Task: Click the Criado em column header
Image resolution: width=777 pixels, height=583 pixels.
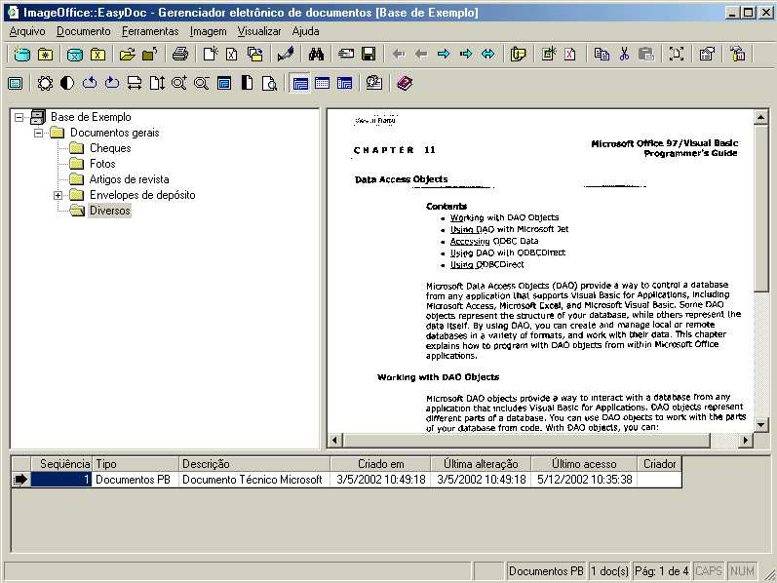Action: [x=380, y=464]
